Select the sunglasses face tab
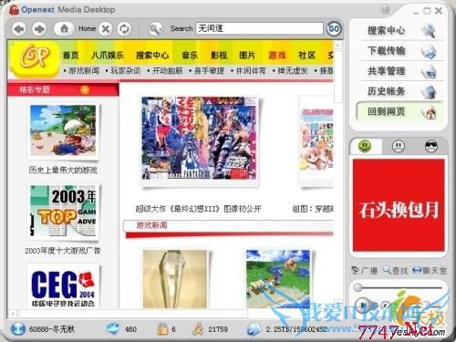 (x=431, y=147)
